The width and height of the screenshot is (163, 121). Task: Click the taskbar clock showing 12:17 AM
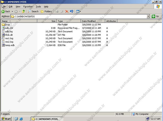point(155,119)
